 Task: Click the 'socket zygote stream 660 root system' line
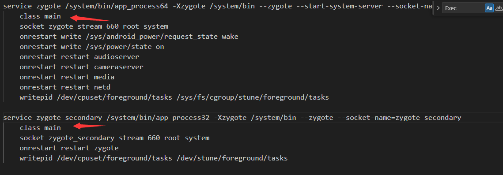(x=94, y=26)
